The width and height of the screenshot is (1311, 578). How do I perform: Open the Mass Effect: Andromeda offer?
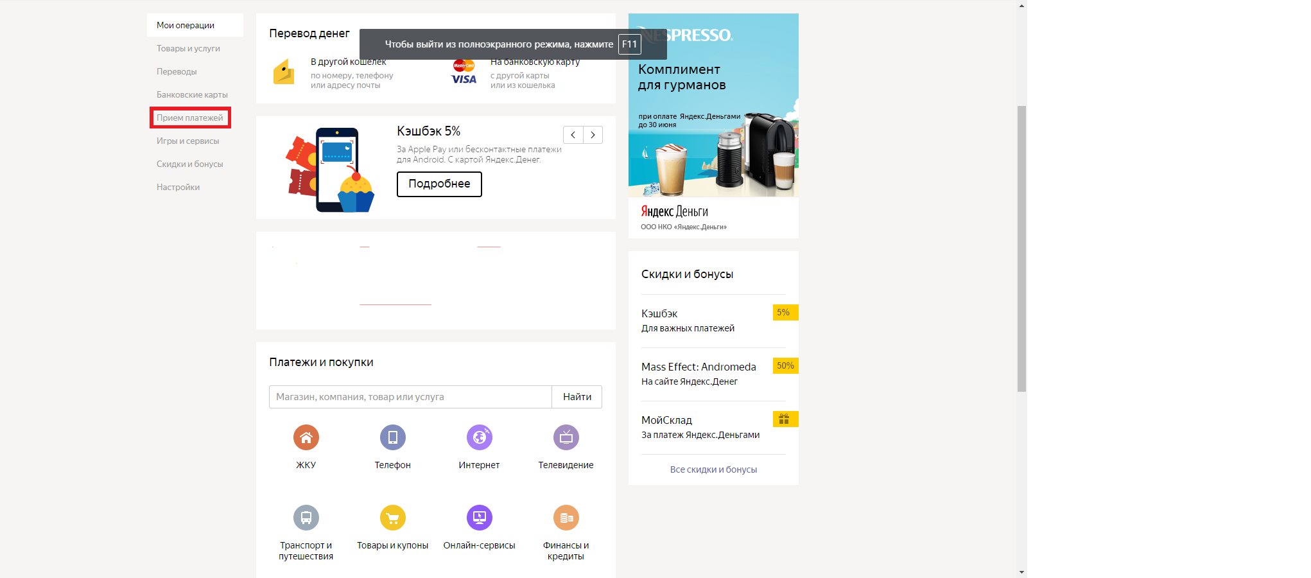[713, 374]
